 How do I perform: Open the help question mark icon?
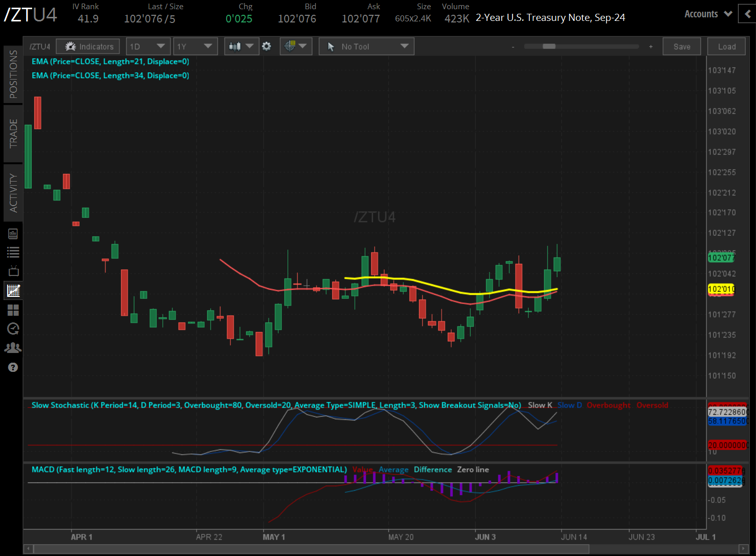pyautogui.click(x=13, y=367)
